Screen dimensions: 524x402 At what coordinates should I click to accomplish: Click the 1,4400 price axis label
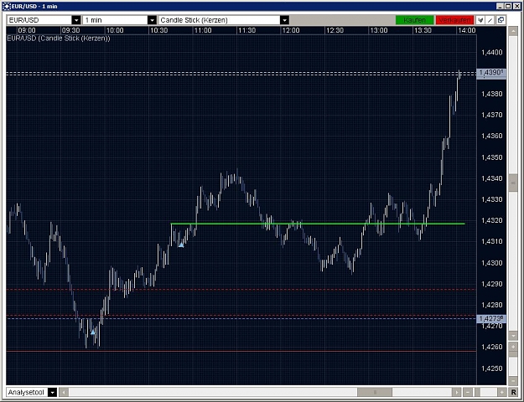pyautogui.click(x=491, y=53)
